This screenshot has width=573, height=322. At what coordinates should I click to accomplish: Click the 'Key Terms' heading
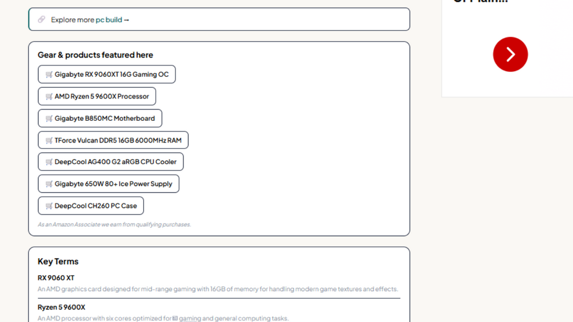(x=58, y=262)
